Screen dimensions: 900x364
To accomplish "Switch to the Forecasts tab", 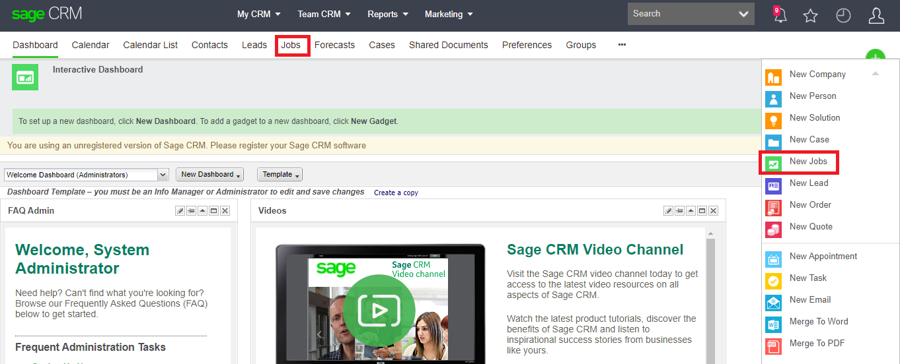I will tap(334, 45).
